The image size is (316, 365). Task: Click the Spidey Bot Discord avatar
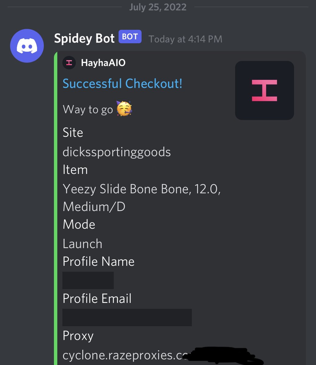[27, 46]
